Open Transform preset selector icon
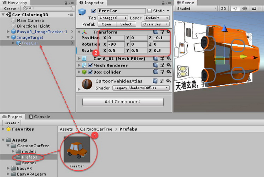 [x=162, y=32]
